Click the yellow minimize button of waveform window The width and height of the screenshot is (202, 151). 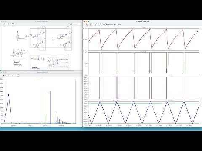pyautogui.click(x=86, y=21)
